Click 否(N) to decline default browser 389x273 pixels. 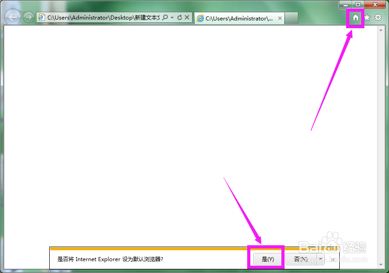click(301, 259)
